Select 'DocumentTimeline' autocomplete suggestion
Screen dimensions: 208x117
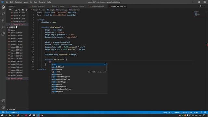(79, 79)
